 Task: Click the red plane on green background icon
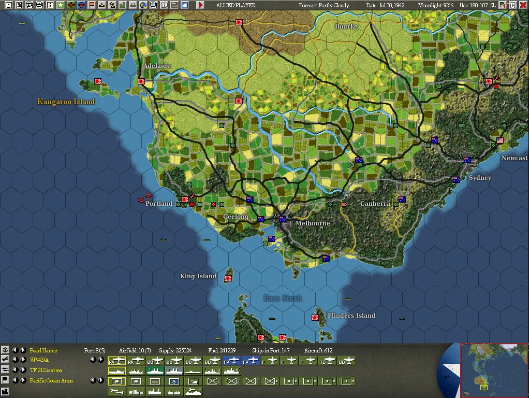(x=71, y=5)
